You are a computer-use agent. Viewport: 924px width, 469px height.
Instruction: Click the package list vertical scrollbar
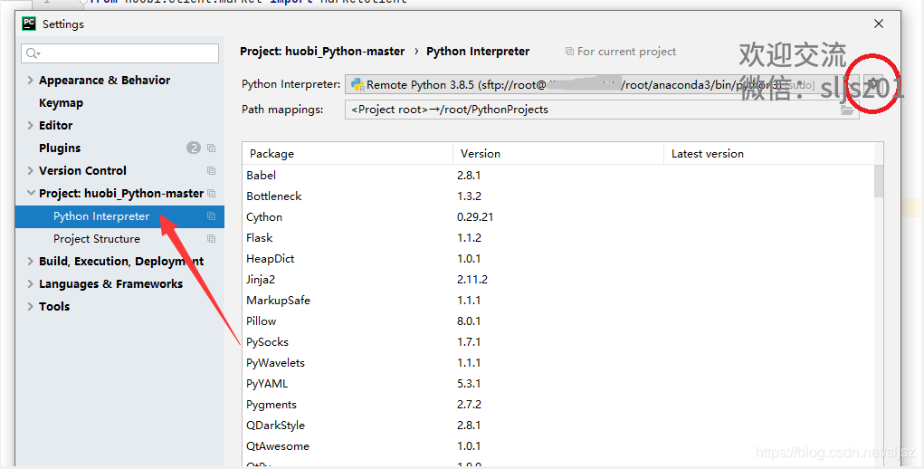pyautogui.click(x=879, y=181)
